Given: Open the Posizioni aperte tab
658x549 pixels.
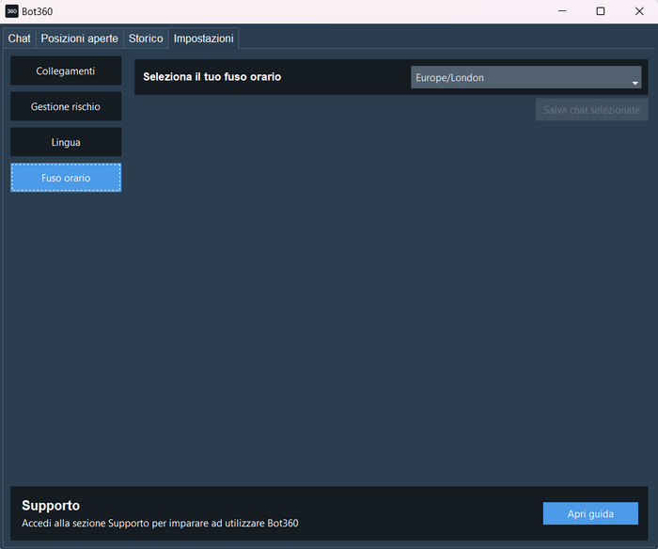Looking at the screenshot, I should point(79,39).
